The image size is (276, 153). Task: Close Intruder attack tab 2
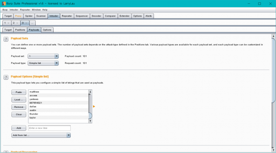[17, 23]
